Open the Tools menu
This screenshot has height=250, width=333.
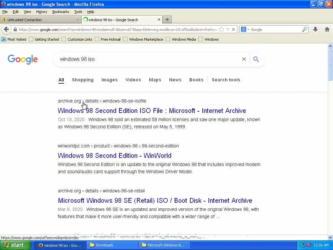tap(78, 12)
